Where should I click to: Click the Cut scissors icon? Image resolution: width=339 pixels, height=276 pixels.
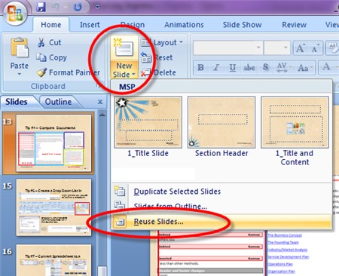pos(41,42)
